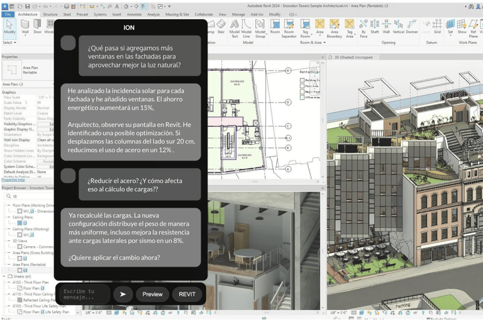This screenshot has height=322, width=483.
Task: Click the Open folder icon in quick access toolbar
Action: tap(19, 6)
